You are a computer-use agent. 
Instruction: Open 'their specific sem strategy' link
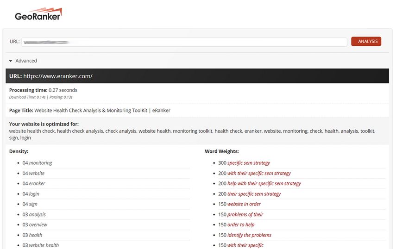[x=254, y=194]
